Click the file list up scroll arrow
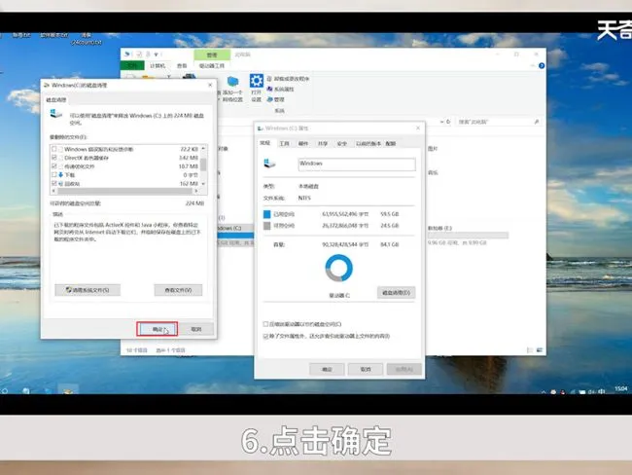The image size is (632, 475). click(203, 149)
